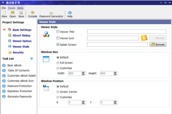Image resolution: width=172 pixels, height=114 pixels.
Task: Click the About Dialog icon
Action: (10, 35)
